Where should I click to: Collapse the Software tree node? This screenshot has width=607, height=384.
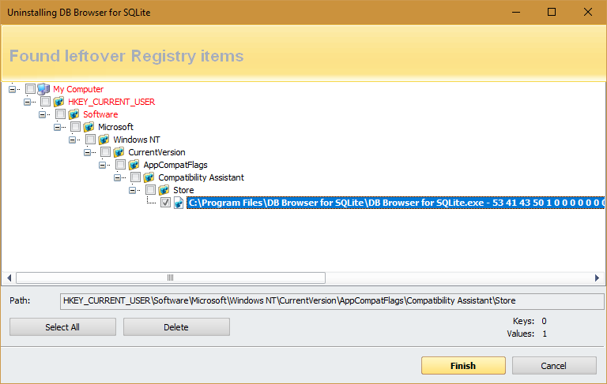pyautogui.click(x=42, y=115)
